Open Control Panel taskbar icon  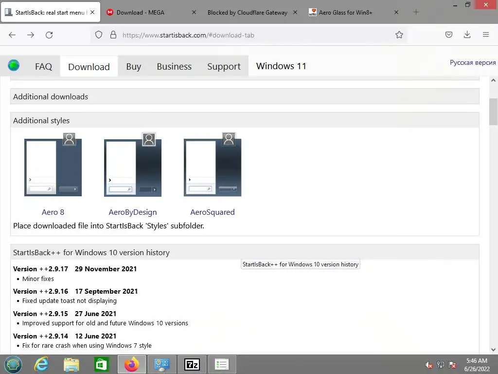[x=161, y=364]
